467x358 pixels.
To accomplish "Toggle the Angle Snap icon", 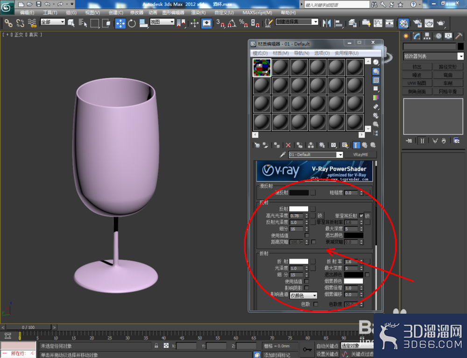I will point(232,23).
